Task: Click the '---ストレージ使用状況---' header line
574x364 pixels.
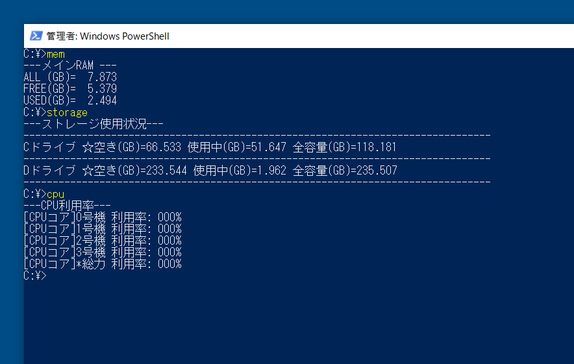Action: [x=94, y=124]
